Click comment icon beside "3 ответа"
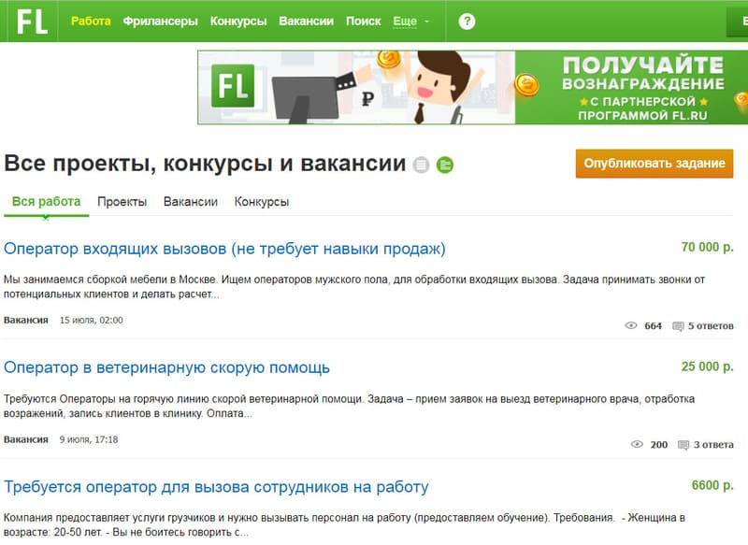Screen dimensions: 748x545 [683, 445]
